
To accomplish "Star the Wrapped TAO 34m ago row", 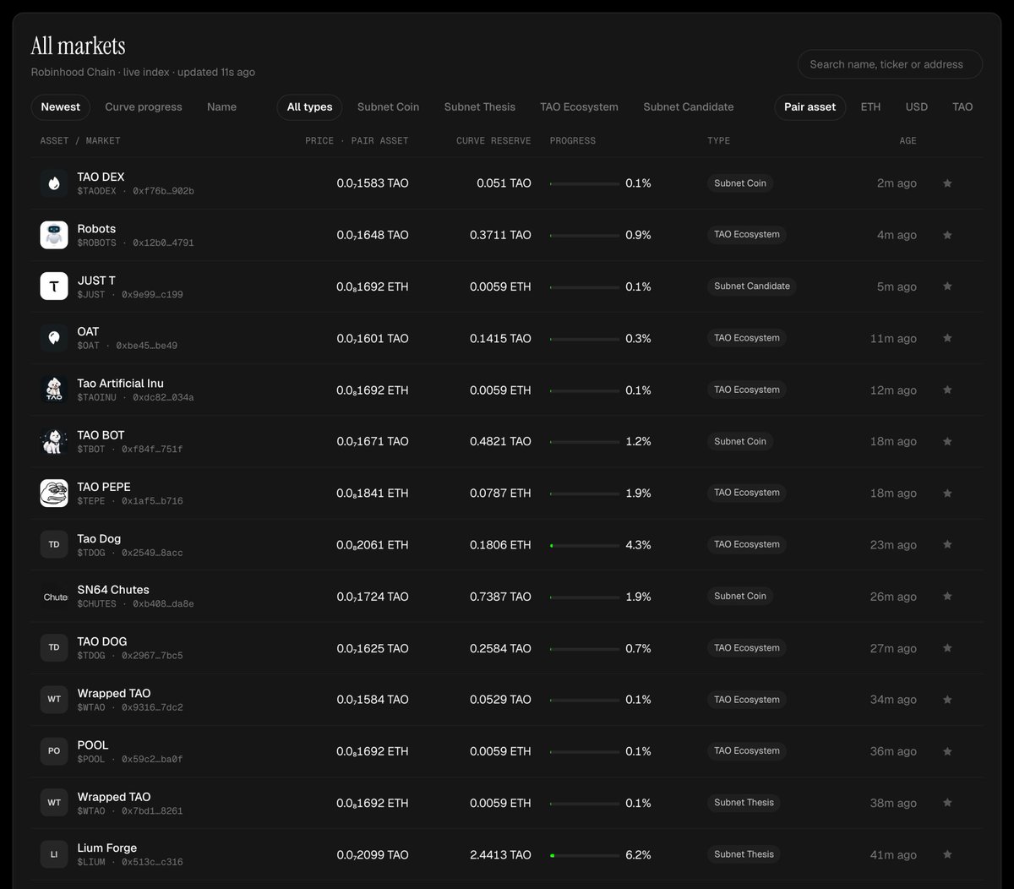I will (947, 700).
